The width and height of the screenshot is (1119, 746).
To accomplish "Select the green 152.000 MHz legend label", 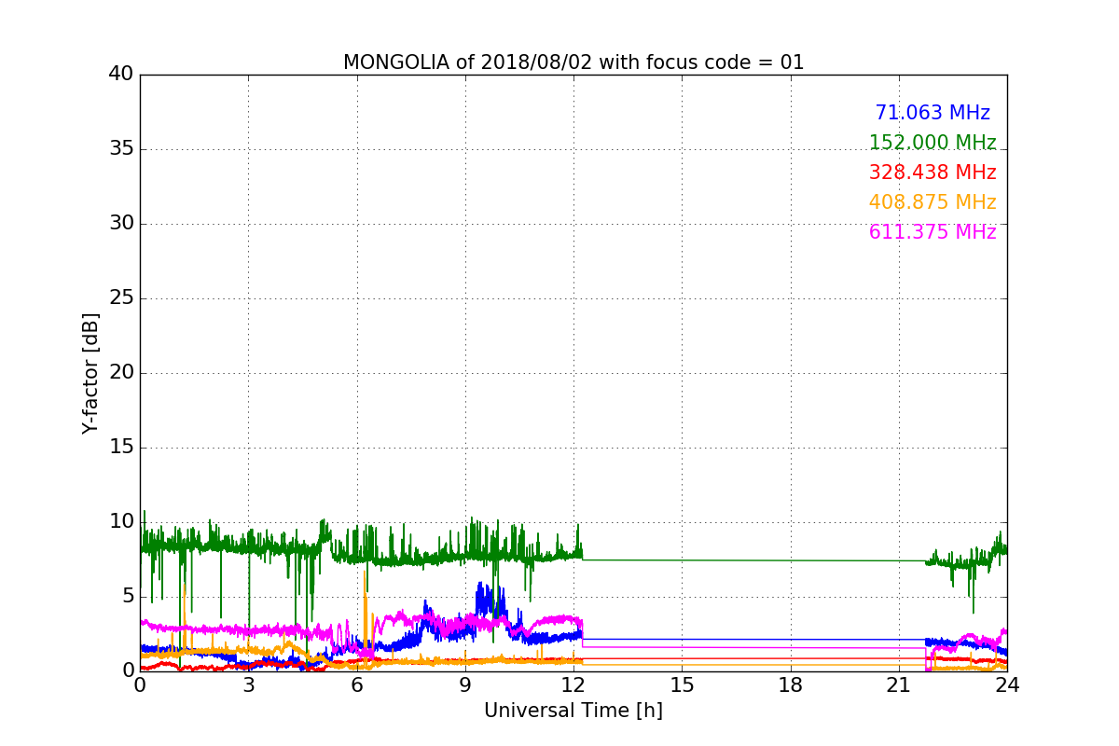I will [932, 143].
